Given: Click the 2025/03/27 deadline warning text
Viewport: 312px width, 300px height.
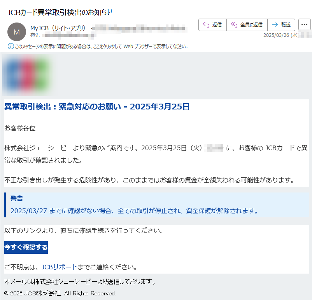Looking at the screenshot, I should pos(135,211).
